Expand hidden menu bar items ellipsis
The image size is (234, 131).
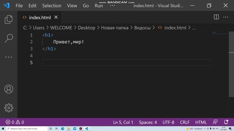pyautogui.click(x=112, y=6)
